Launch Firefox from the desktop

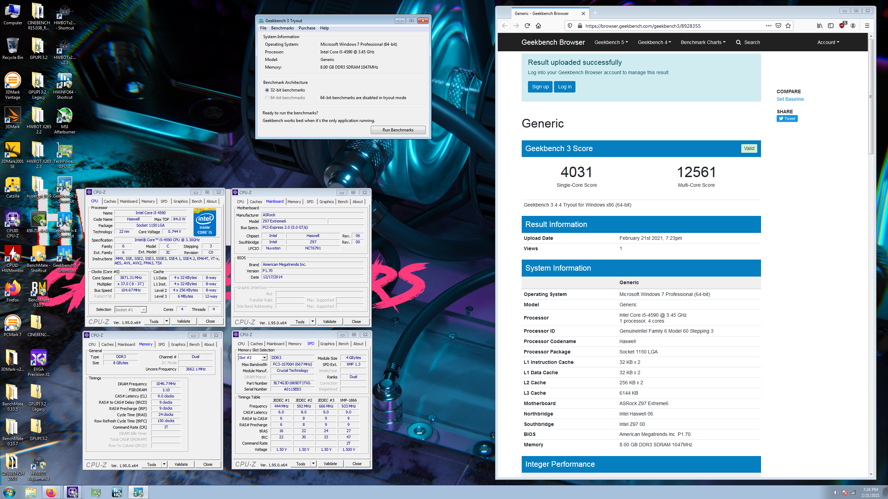[x=12, y=291]
